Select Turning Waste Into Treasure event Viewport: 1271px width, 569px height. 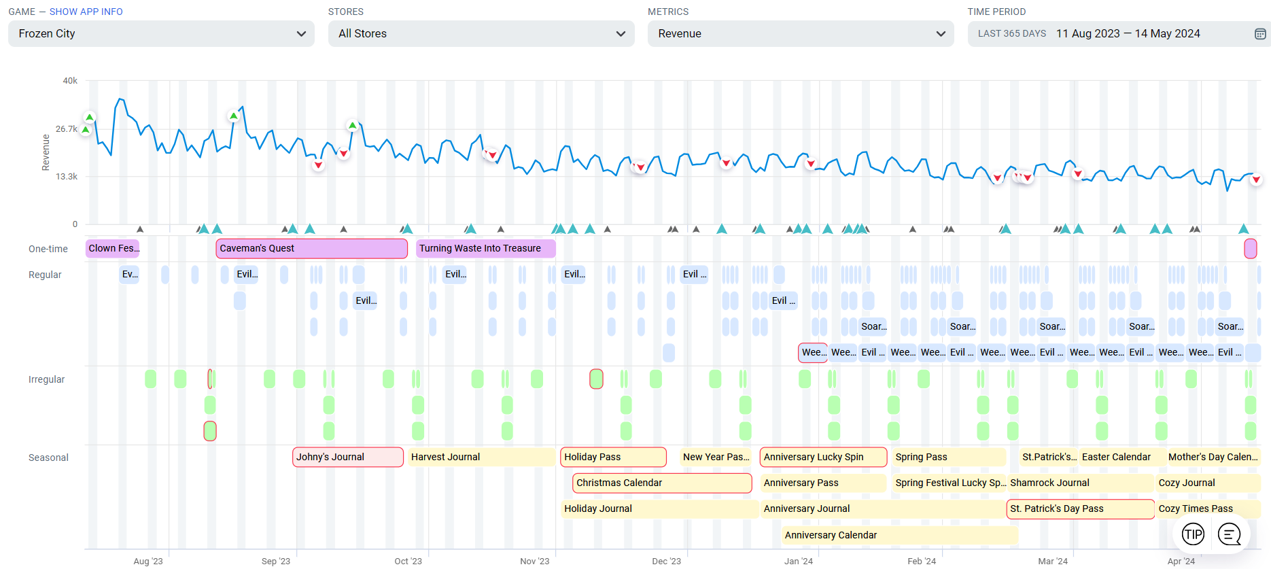coord(485,248)
